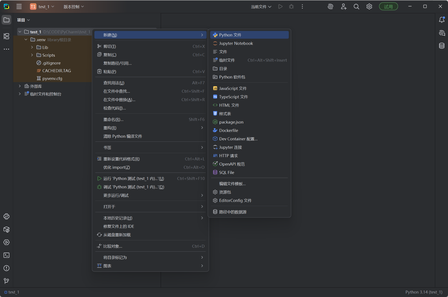Open the Project tool window folder icon

(7, 20)
